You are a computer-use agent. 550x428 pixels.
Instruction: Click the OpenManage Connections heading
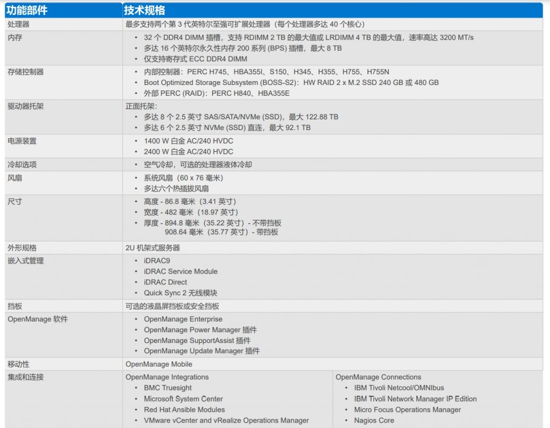click(x=379, y=377)
